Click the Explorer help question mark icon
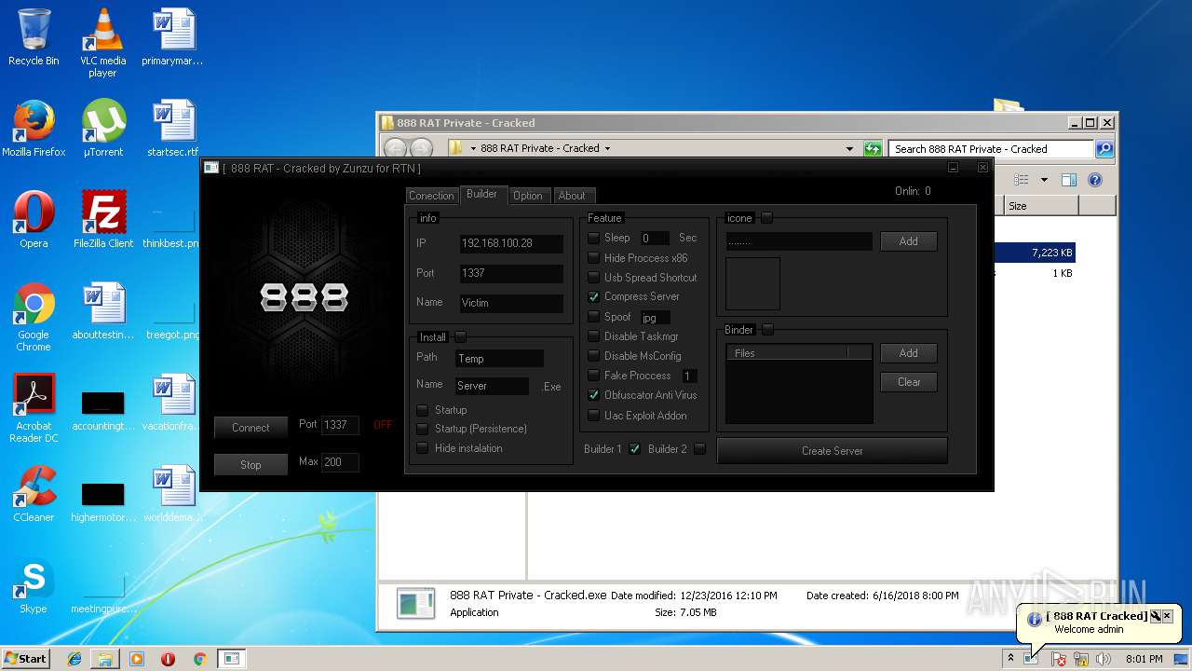The width and height of the screenshot is (1192, 671). coord(1095,180)
